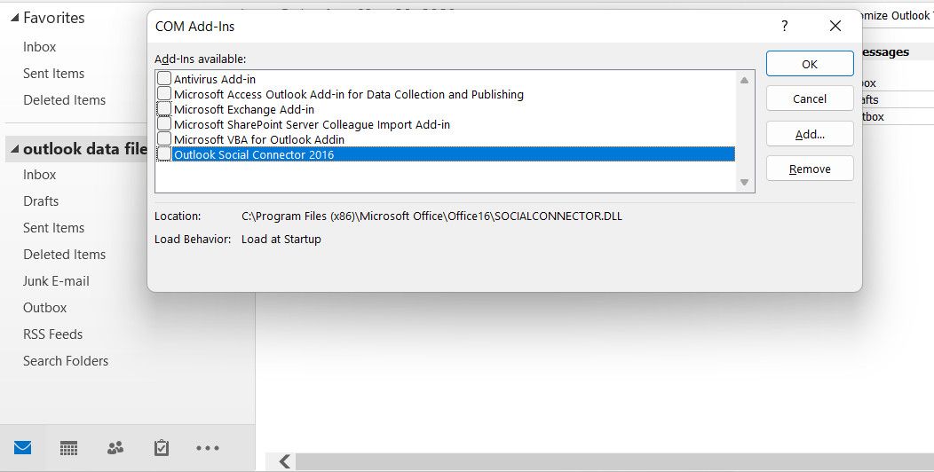Viewport: 934px width, 472px height.
Task: Open Sent Items in outlook data file
Action: click(53, 227)
